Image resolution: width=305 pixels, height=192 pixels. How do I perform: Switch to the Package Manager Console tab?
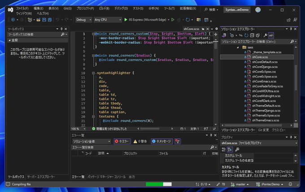coord(106,177)
